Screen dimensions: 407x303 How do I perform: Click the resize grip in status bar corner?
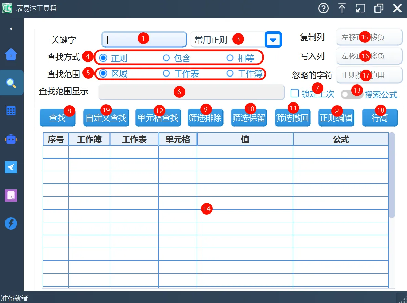coord(403,299)
